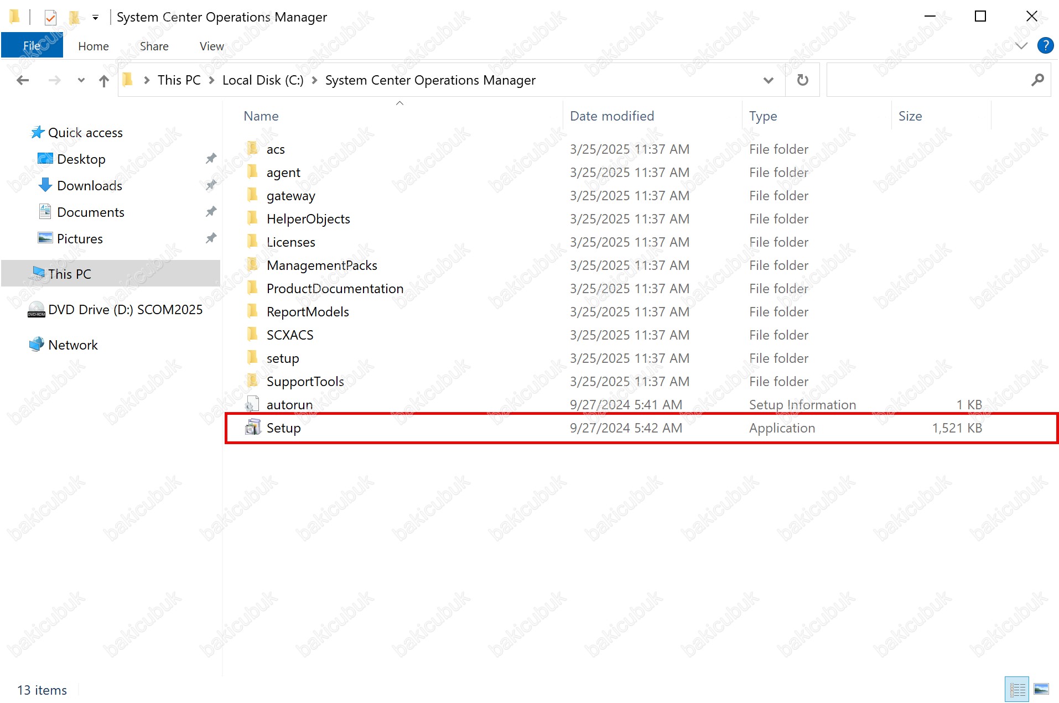Expand the ribbon with the chevron
Image resolution: width=1059 pixels, height=703 pixels.
pos(1021,46)
